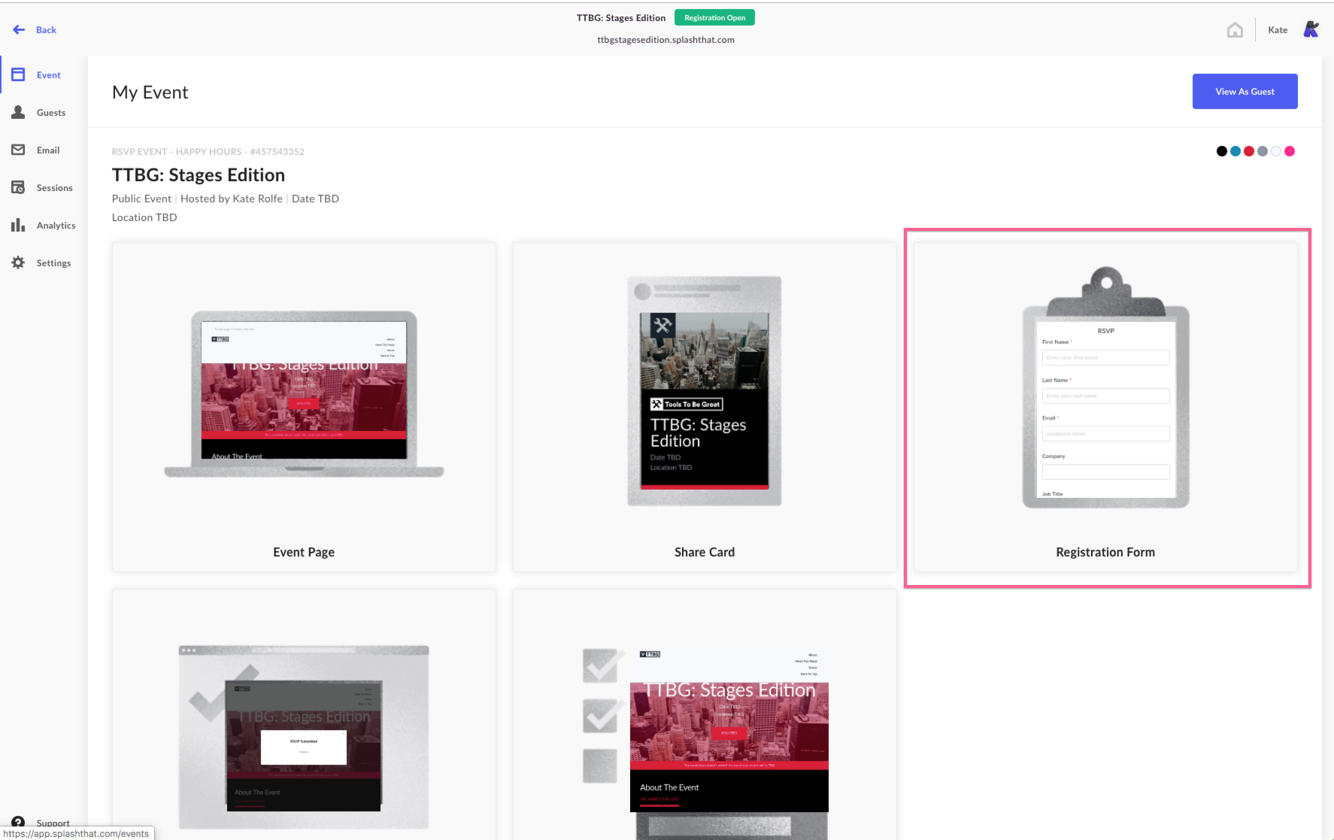
Task: Open the Share Card thumbnail
Action: 705,407
